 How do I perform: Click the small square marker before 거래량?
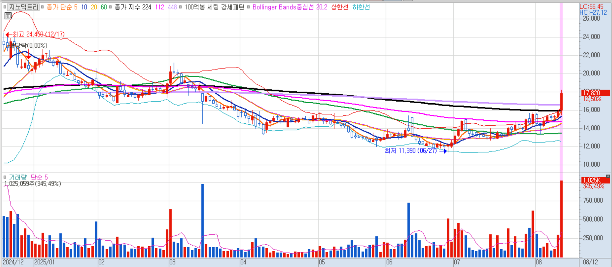click(5, 177)
